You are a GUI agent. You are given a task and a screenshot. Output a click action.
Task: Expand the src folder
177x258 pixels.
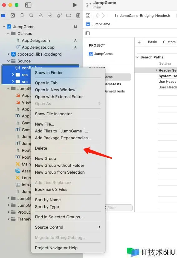coord(13,81)
